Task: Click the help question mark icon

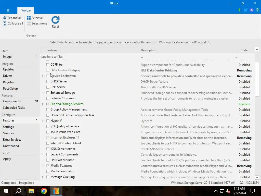Action: (x=257, y=10)
